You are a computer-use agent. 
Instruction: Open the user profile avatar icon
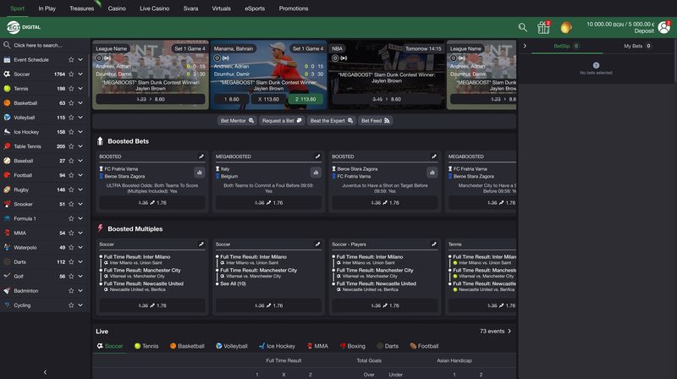pos(664,28)
